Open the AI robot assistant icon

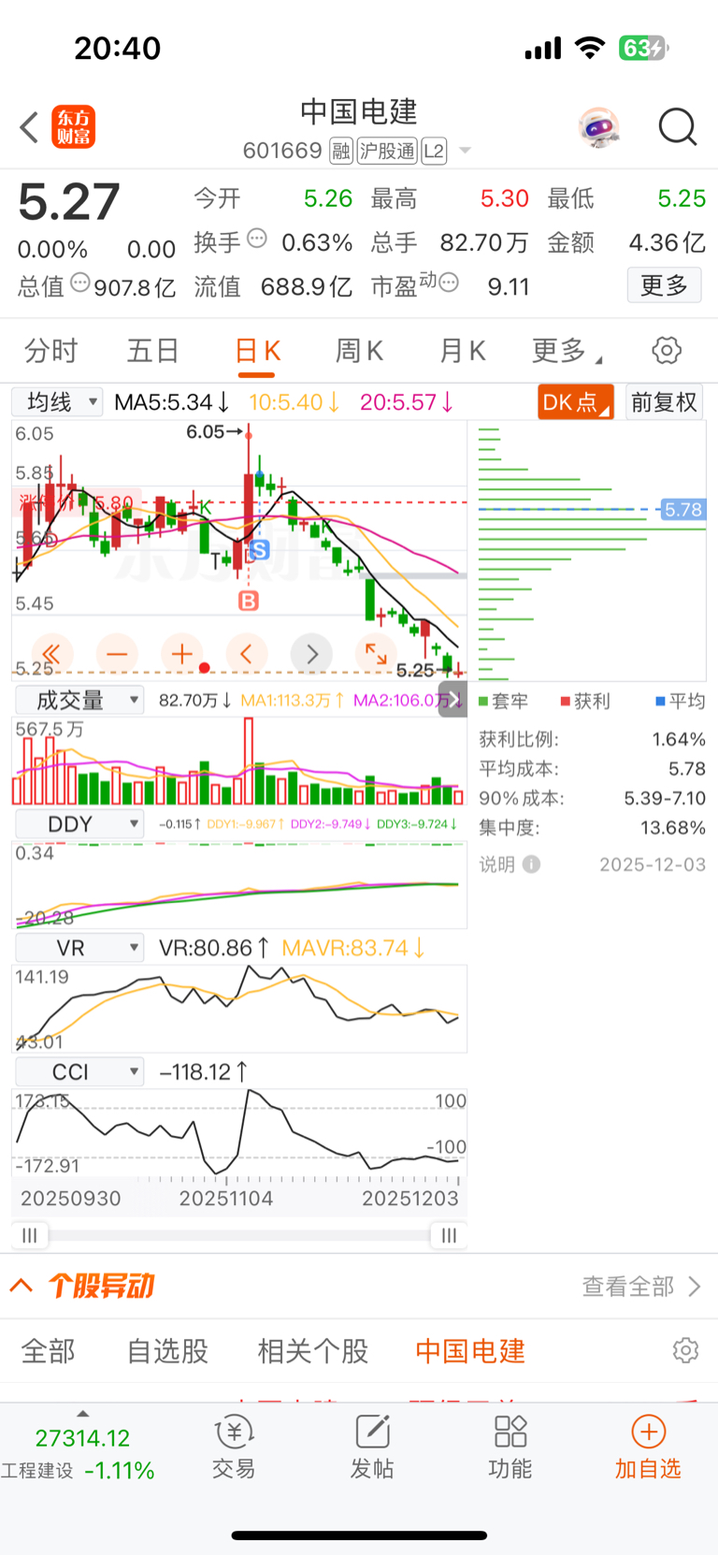pos(598,127)
